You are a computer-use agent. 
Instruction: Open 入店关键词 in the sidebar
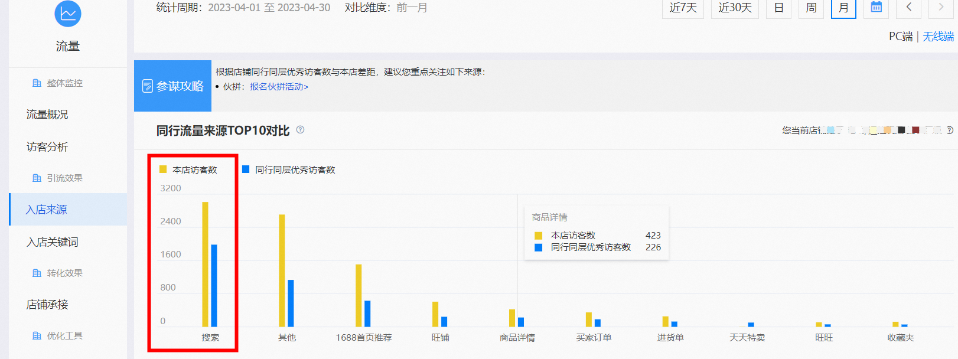coord(53,242)
